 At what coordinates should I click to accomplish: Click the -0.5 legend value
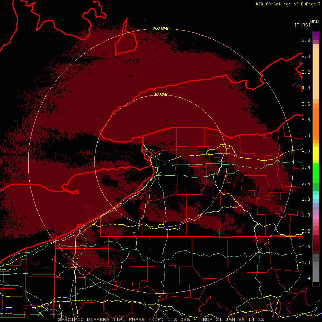304,247
